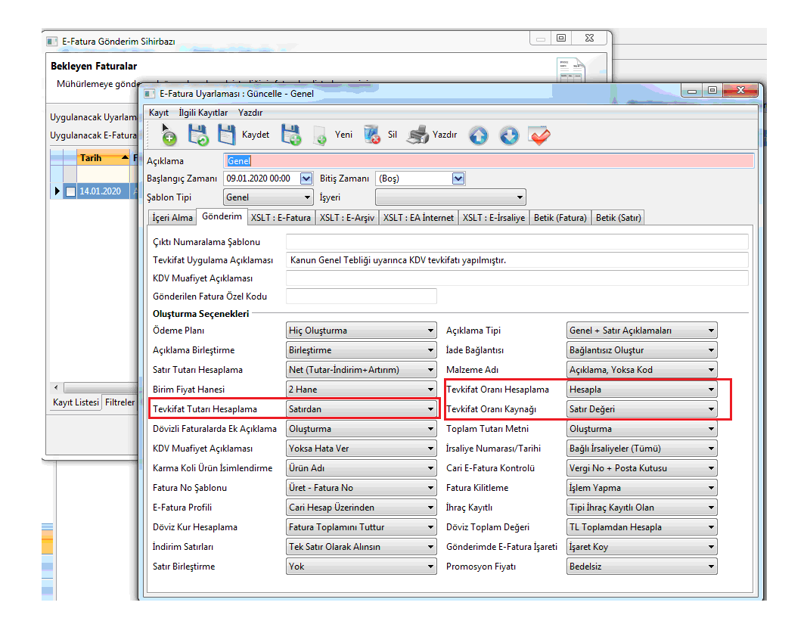
Task: Open the XSLT : E-Arşiv tab
Action: click(346, 218)
